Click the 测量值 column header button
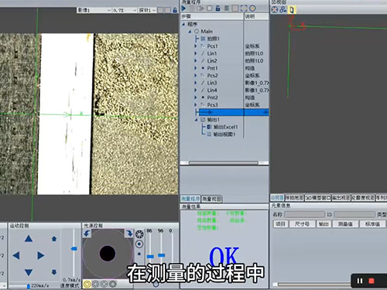Viewport: 387px width, 290px height. coord(345,224)
